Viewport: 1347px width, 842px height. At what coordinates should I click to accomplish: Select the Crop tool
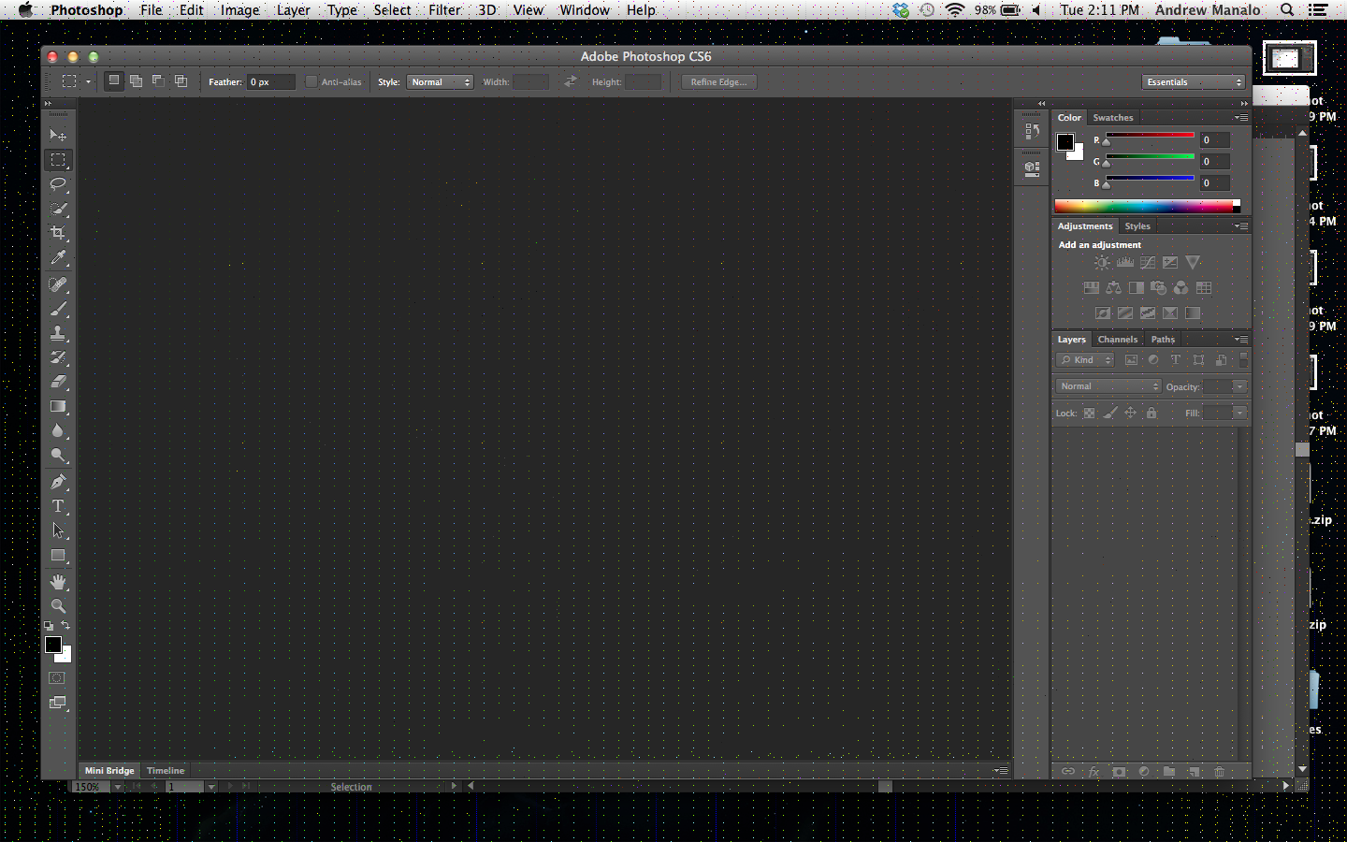pyautogui.click(x=58, y=233)
